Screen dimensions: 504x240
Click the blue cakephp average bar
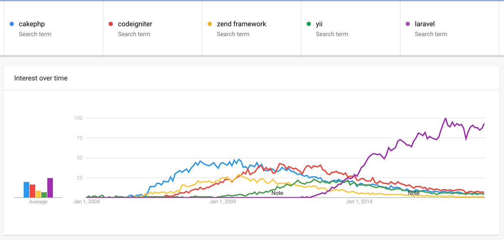click(26, 190)
